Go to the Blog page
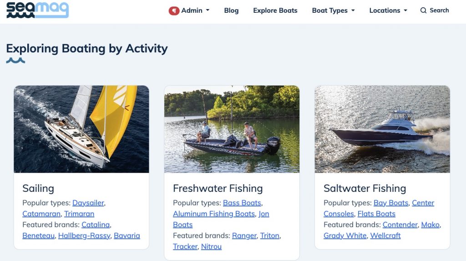 (231, 10)
